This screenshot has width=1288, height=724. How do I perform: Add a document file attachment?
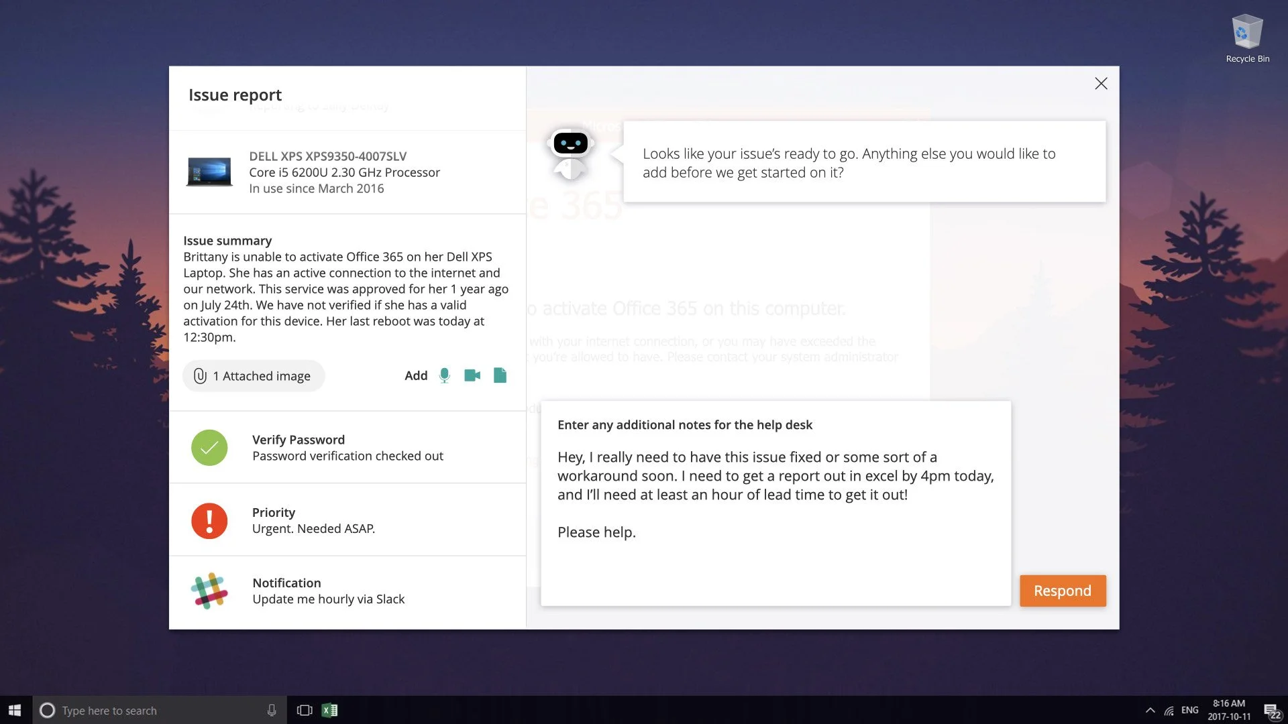pos(500,375)
